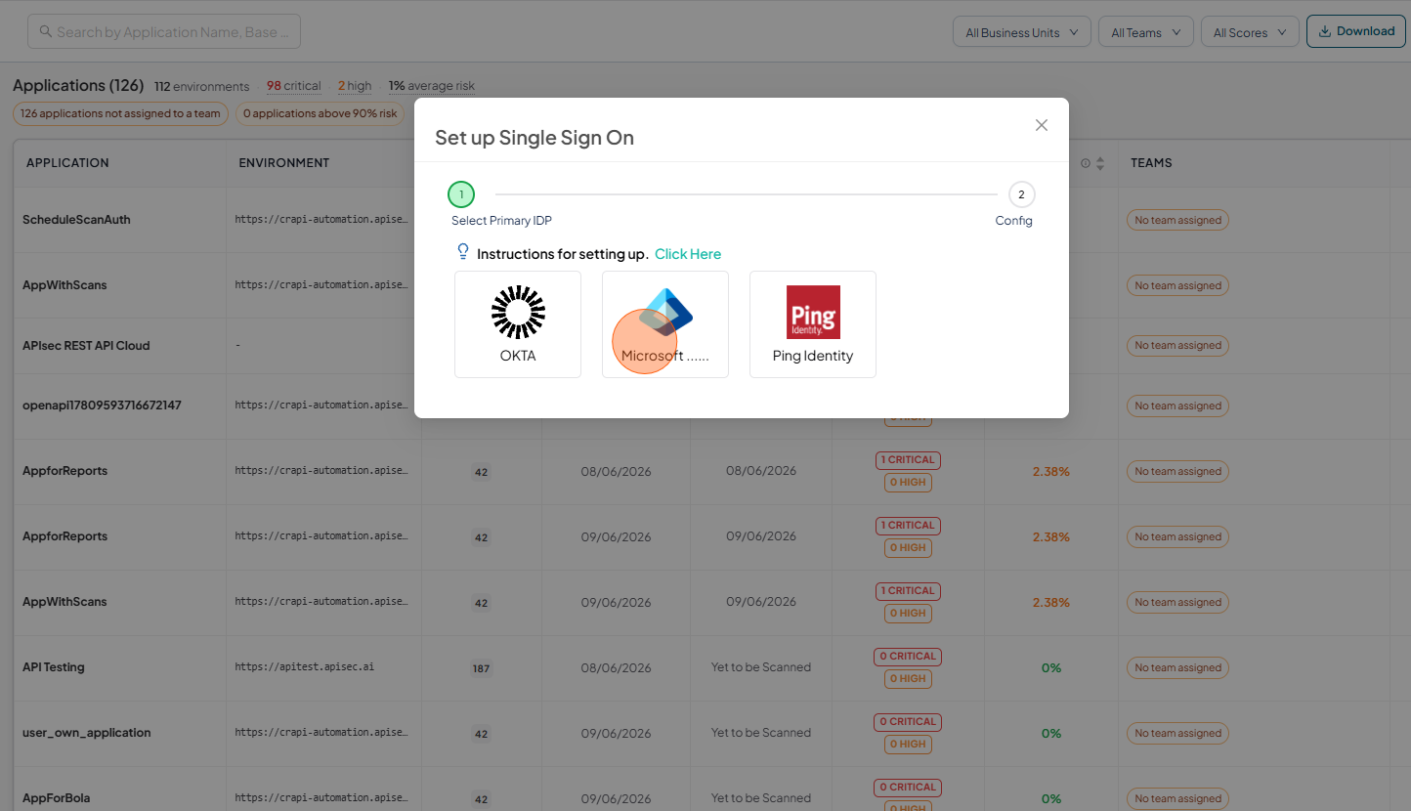
Task: Focus the Search by Application Name field
Action: (164, 31)
